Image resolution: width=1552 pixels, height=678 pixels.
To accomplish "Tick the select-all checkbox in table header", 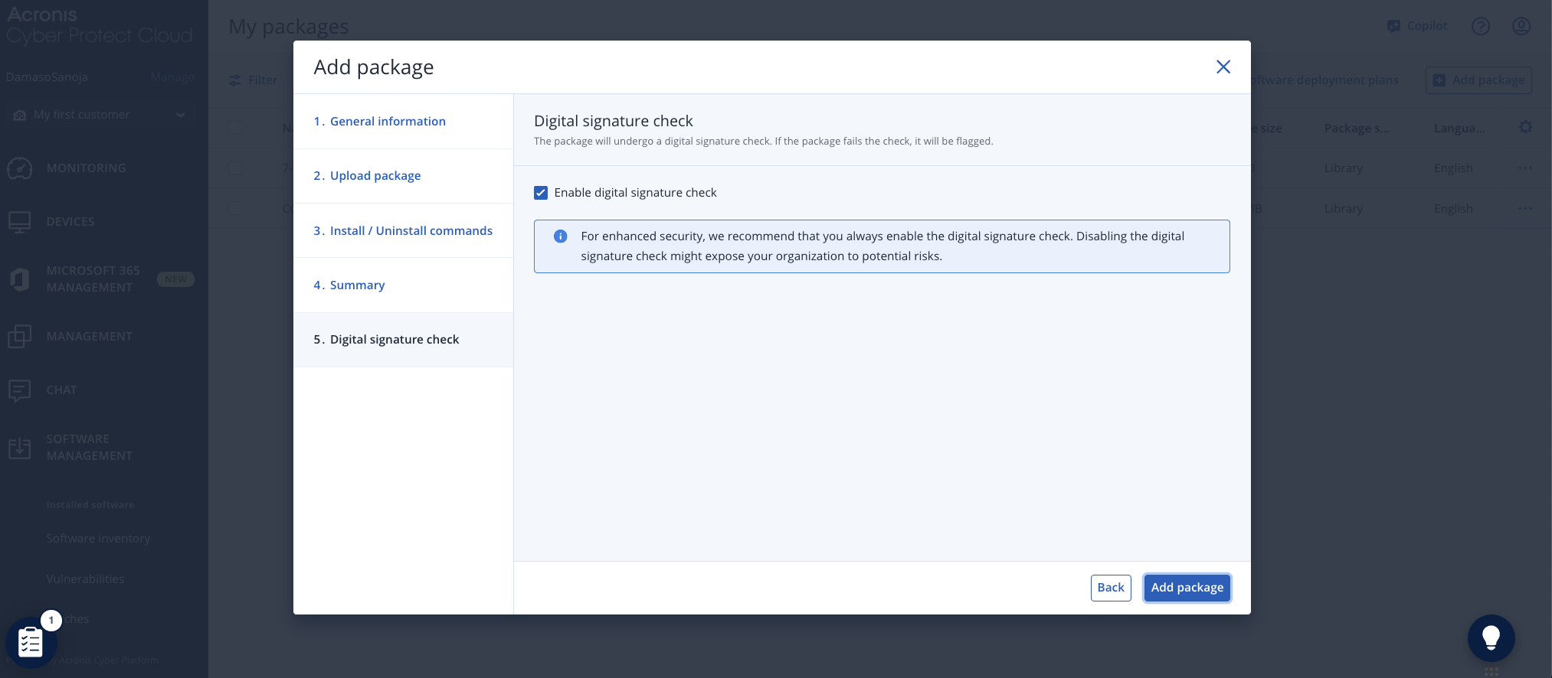I will 235,128.
